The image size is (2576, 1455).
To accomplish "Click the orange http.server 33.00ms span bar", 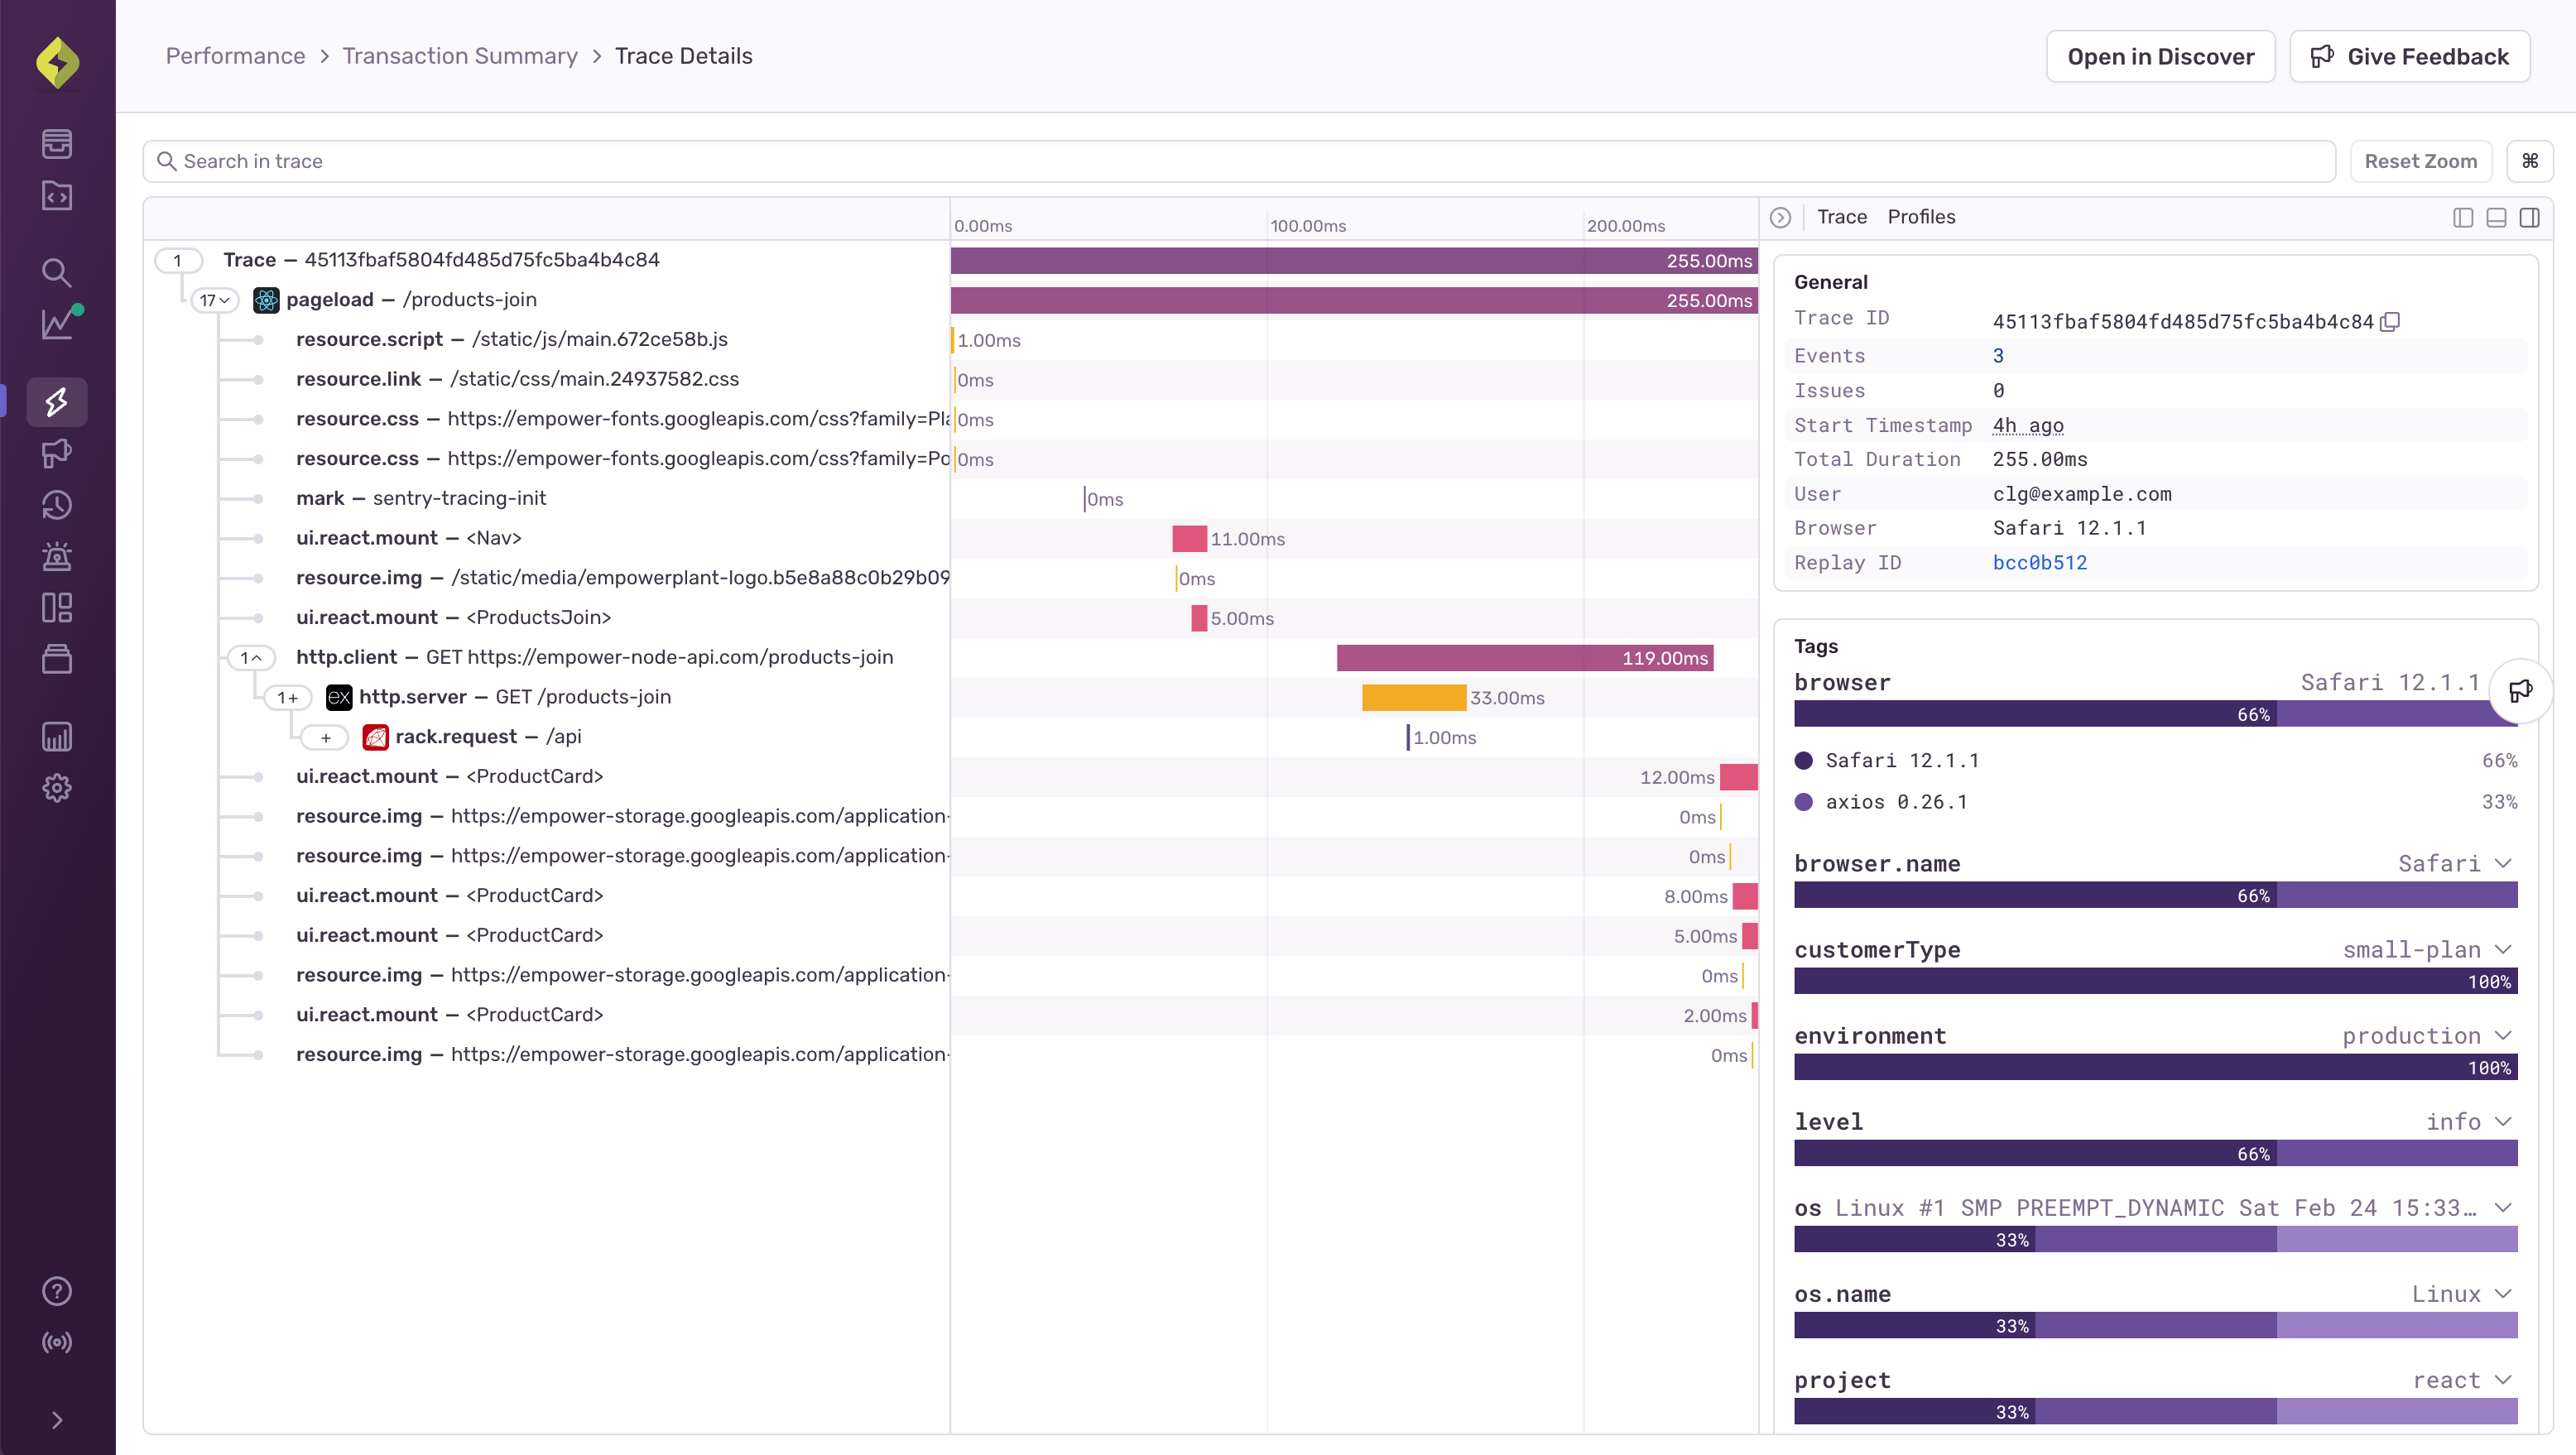I will pos(1413,697).
